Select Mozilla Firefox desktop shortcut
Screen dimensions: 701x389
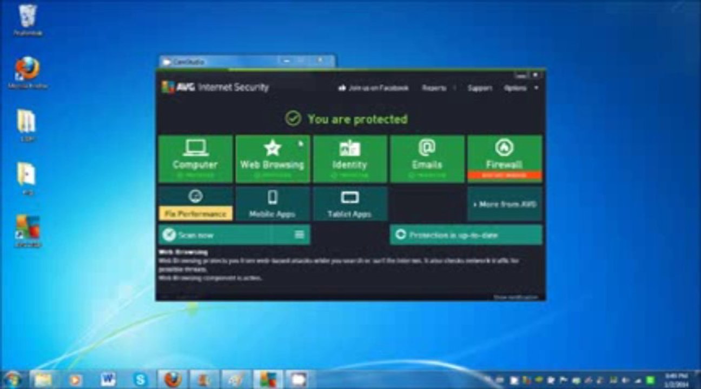[x=28, y=73]
